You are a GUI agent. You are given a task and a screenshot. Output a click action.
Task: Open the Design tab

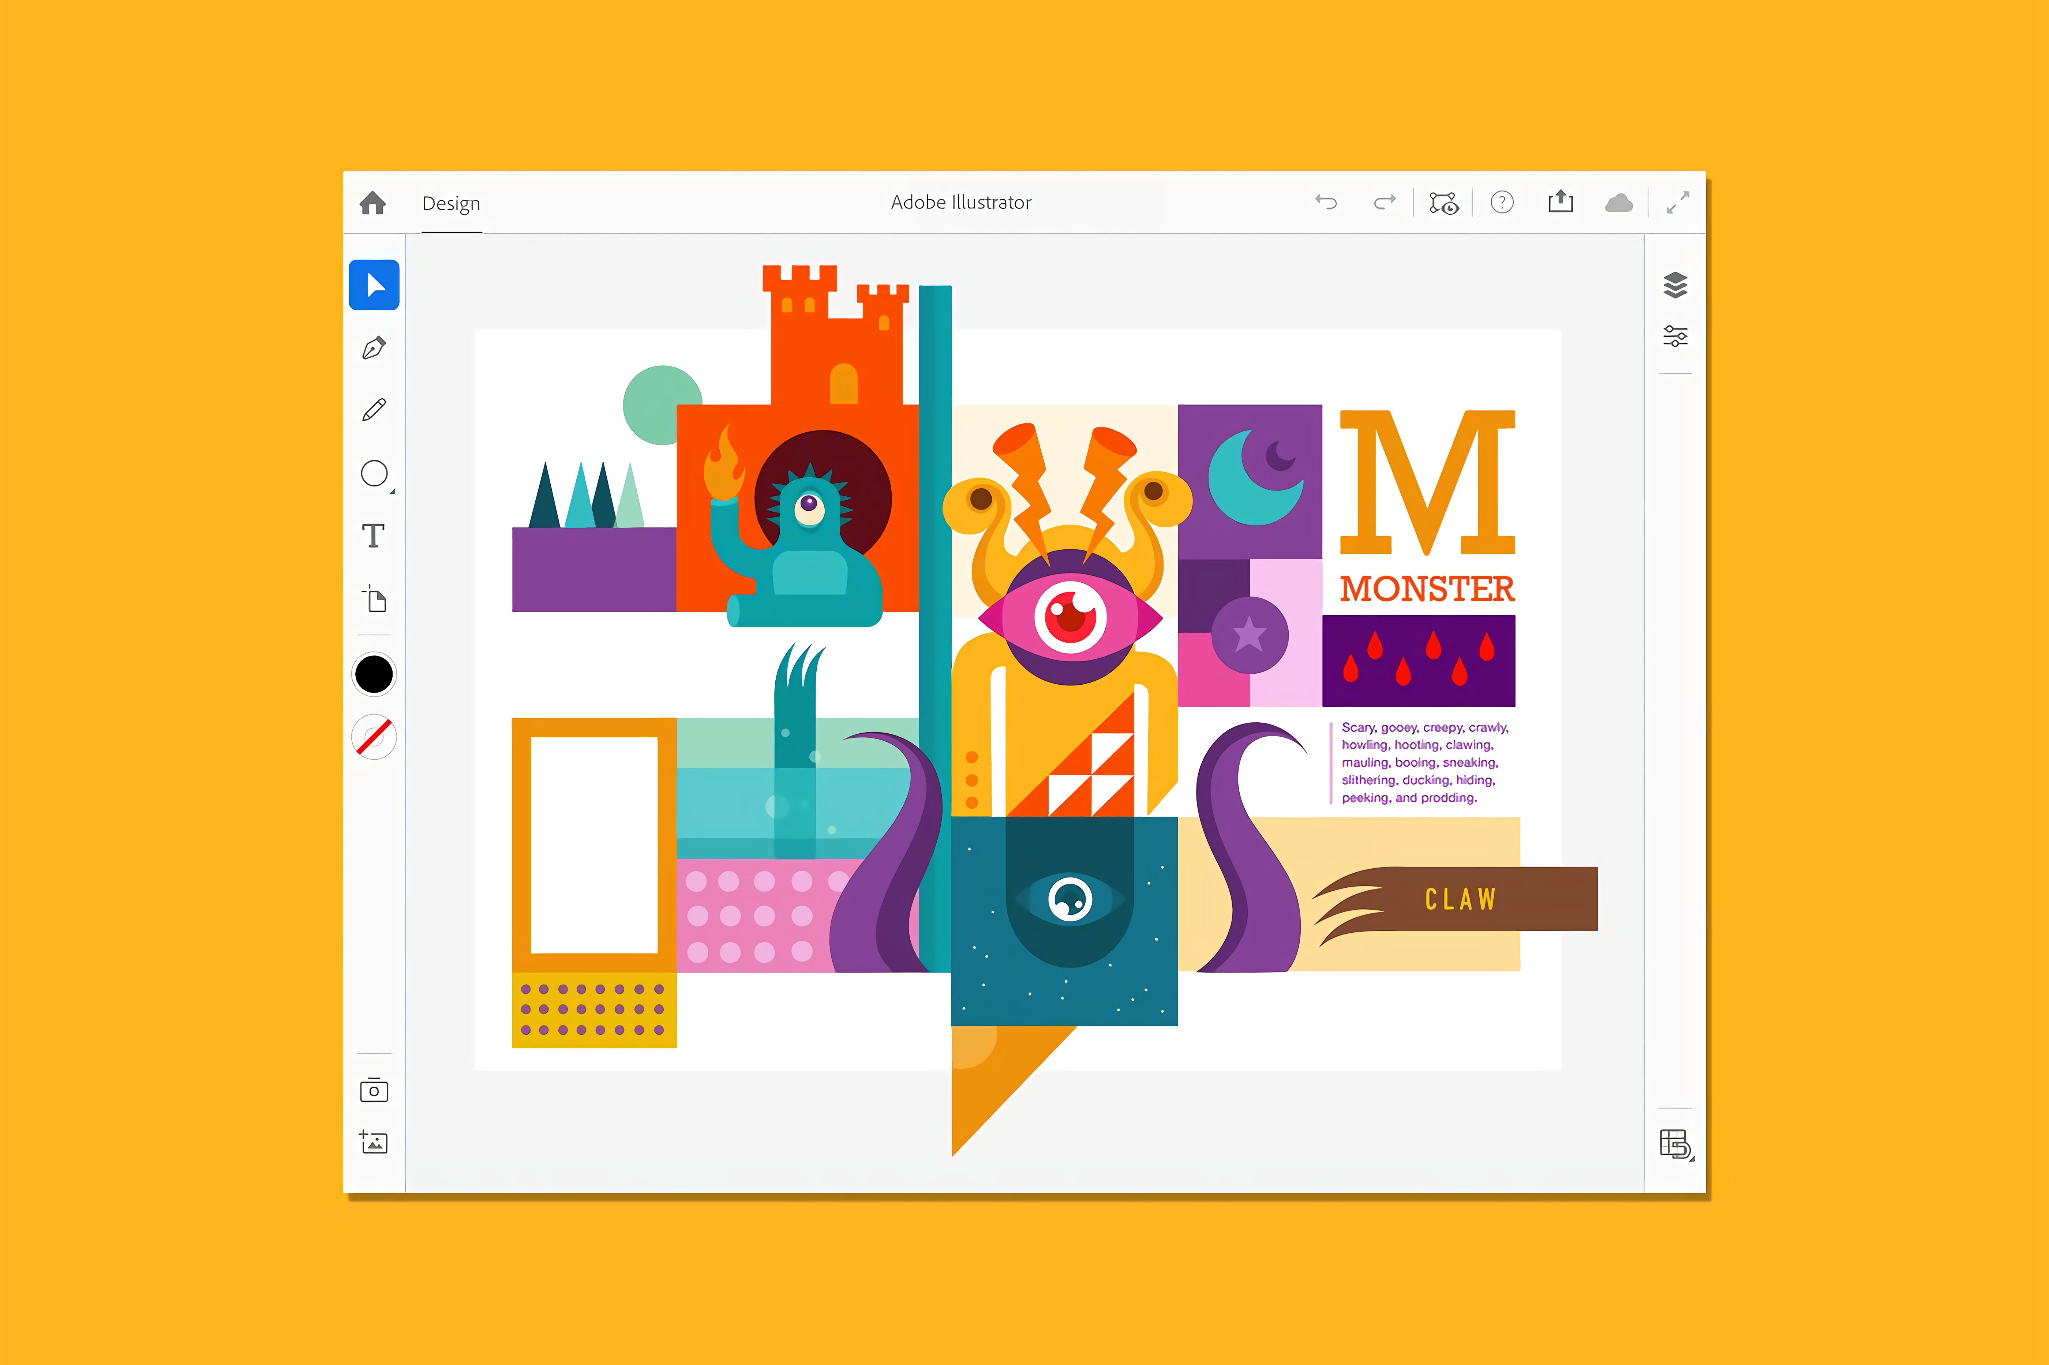point(451,204)
